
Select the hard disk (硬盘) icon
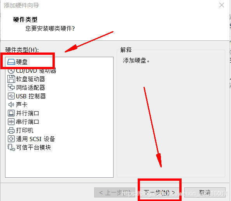pos(11,62)
